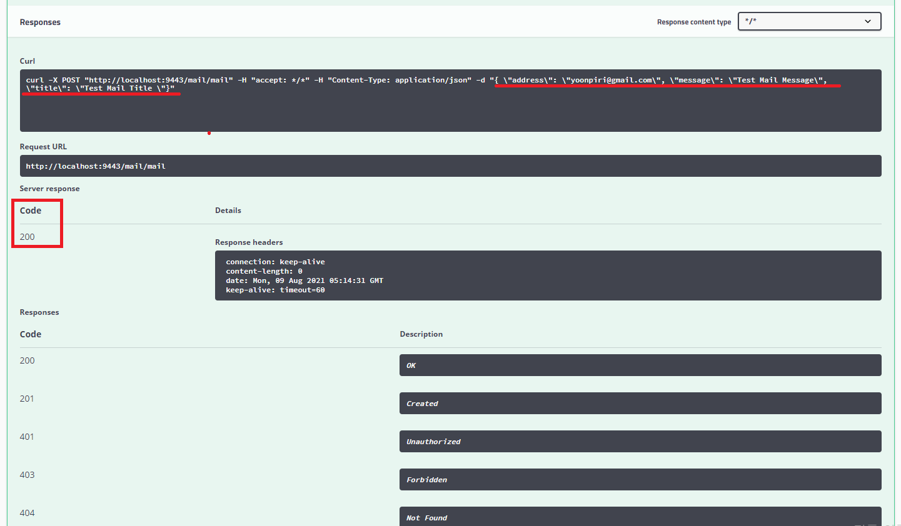This screenshot has height=526, width=901.
Task: Select the response headers block
Action: 548,275
